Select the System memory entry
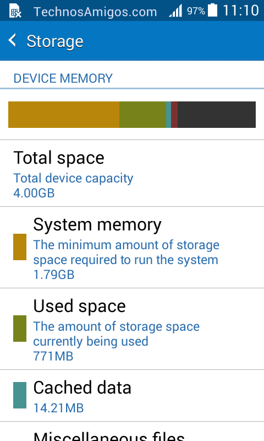This screenshot has width=264, height=441. (132, 248)
